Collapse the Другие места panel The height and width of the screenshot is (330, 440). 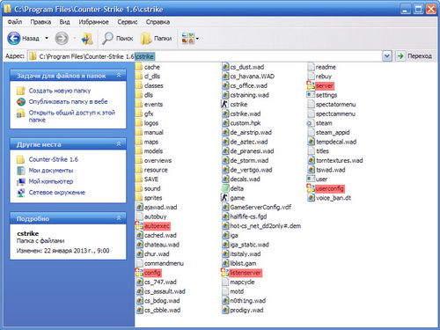pyautogui.click(x=119, y=144)
